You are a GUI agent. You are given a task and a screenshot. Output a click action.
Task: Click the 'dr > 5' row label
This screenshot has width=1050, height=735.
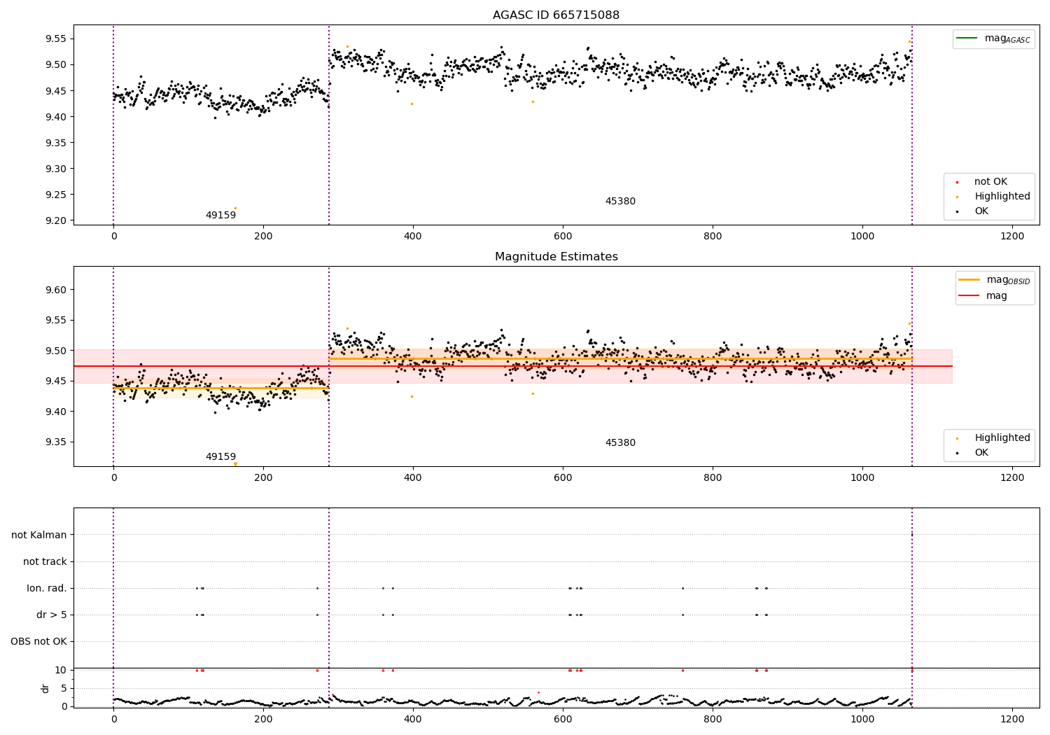point(52,615)
